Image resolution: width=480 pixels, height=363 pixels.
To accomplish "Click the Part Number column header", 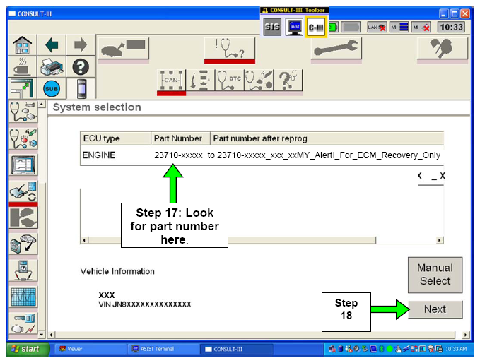I will pos(180,138).
